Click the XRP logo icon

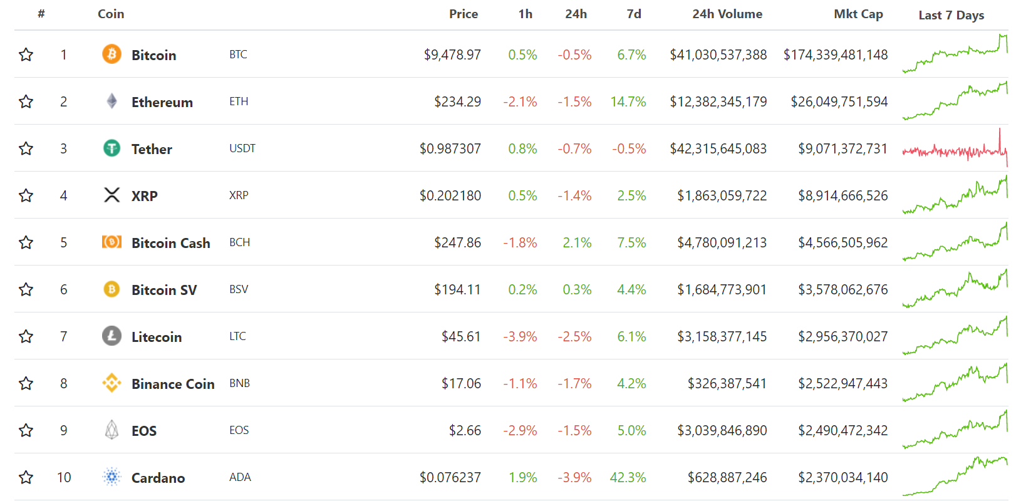[x=111, y=195]
